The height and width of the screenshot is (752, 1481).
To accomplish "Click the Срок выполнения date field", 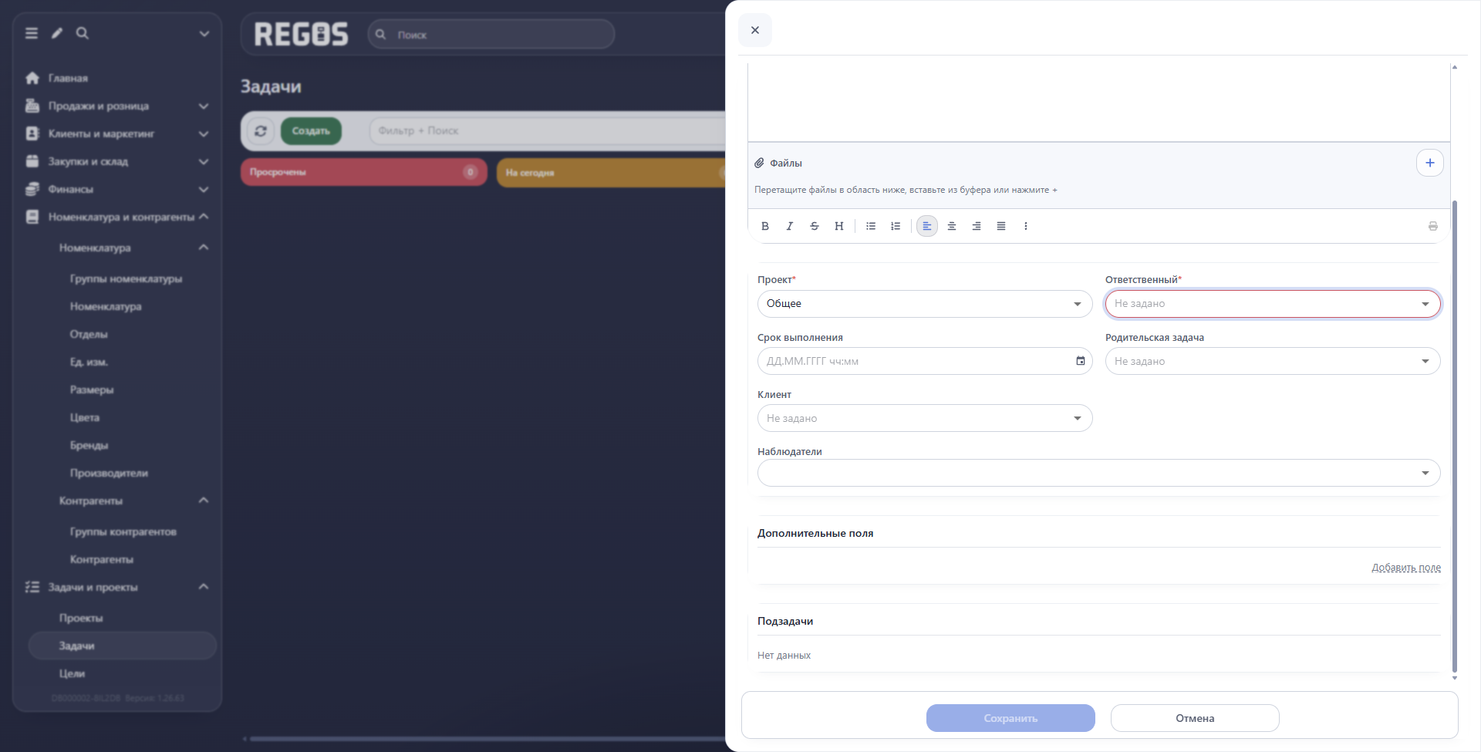I will pyautogui.click(x=925, y=361).
